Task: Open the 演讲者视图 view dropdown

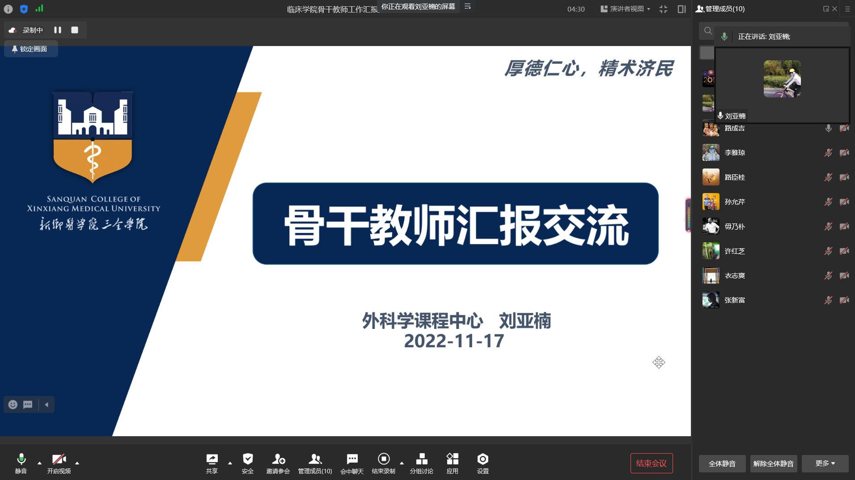Action: tap(625, 9)
